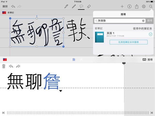This screenshot has height=116, width=155.
Task: Choose the candidate character 詹
Action: pyautogui.click(x=74, y=60)
